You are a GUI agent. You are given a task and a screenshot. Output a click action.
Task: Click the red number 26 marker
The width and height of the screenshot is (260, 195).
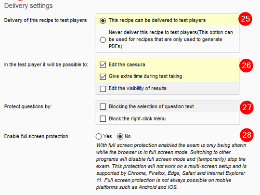click(x=246, y=65)
